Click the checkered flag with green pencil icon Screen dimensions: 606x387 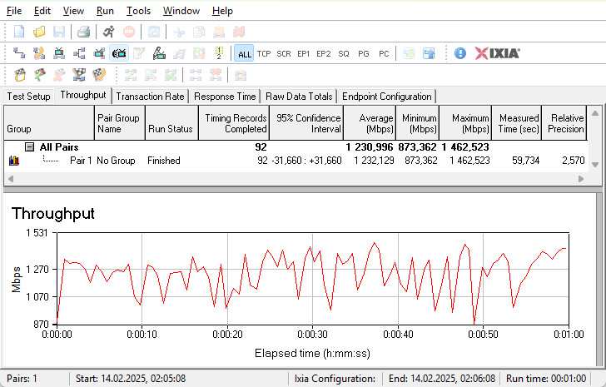(39, 75)
